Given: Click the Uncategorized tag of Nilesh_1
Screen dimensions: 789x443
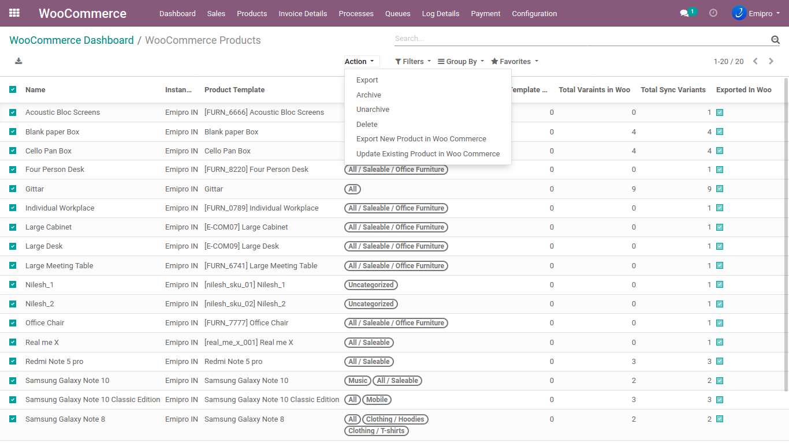Looking at the screenshot, I should [371, 285].
